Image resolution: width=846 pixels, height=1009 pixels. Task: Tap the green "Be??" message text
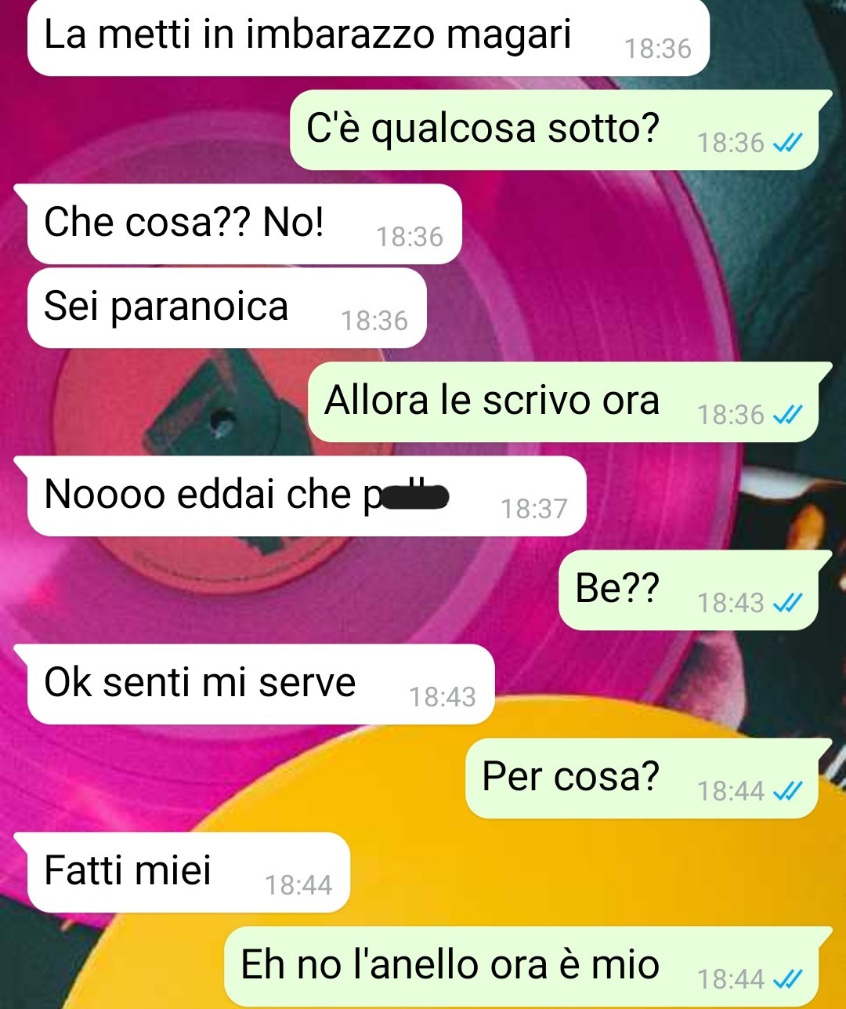tap(617, 588)
